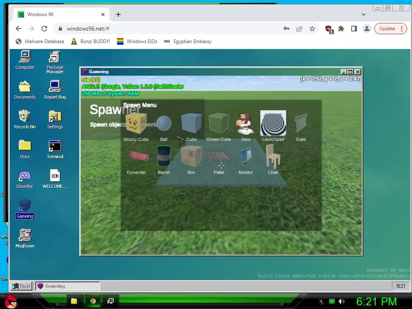The height and width of the screenshot is (309, 412).
Task: Select the Gameing desktop shortcut
Action: click(x=25, y=209)
